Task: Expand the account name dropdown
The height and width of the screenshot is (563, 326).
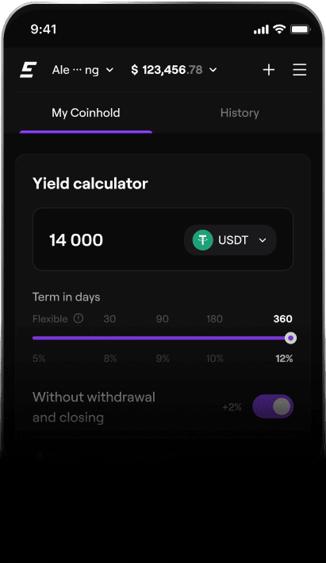Action: 82,70
